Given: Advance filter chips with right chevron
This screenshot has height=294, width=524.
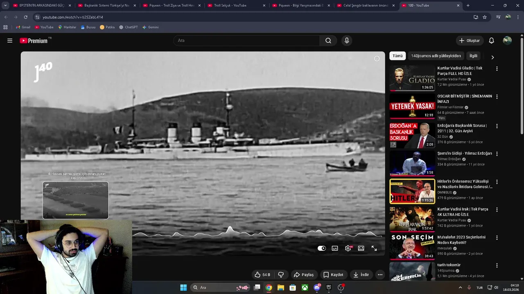Looking at the screenshot, I should (x=492, y=57).
